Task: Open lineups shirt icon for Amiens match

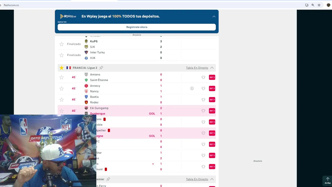Action: [203, 77]
